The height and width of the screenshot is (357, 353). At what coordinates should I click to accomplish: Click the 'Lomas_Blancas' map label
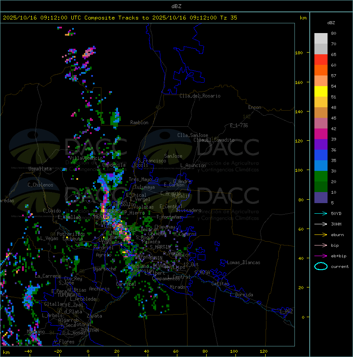click(x=244, y=262)
